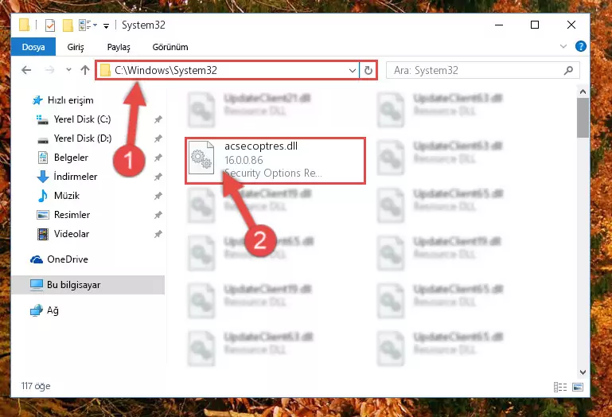Click the pin icon beside Belgeler
The width and height of the screenshot is (612, 417).
[x=158, y=158]
